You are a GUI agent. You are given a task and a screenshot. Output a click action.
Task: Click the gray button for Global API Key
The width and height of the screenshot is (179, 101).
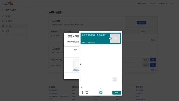click(x=145, y=60)
